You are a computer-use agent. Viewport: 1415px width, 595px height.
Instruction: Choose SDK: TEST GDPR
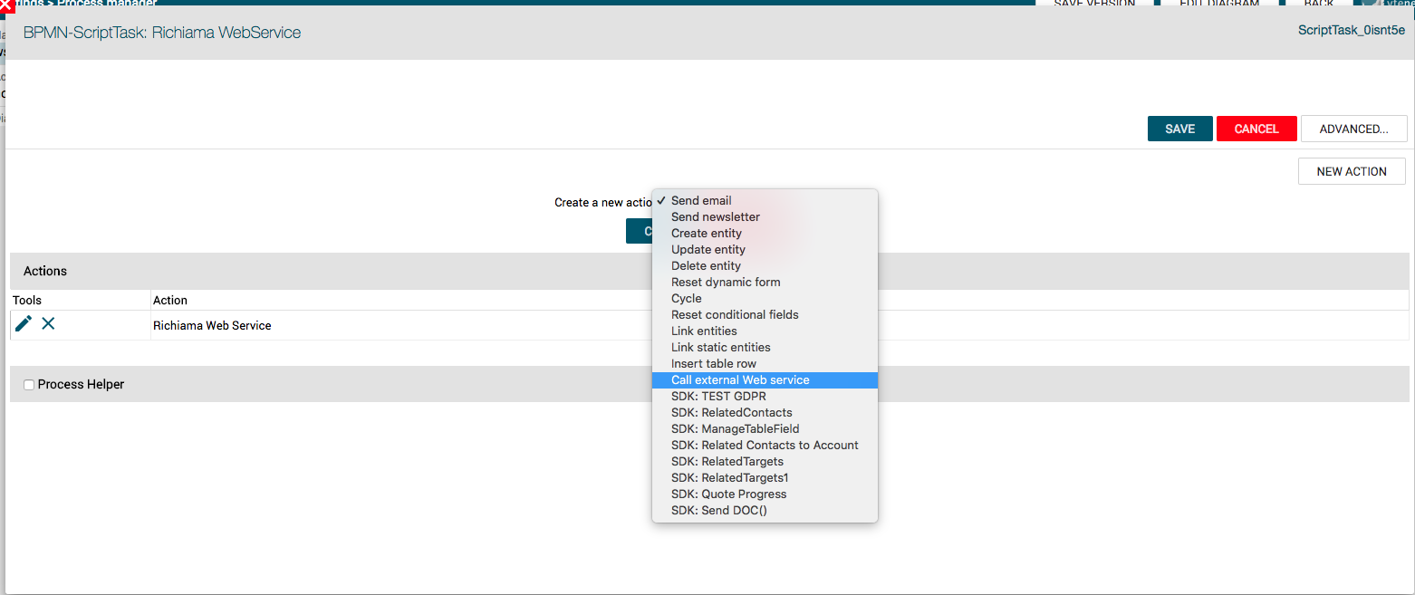click(765, 397)
